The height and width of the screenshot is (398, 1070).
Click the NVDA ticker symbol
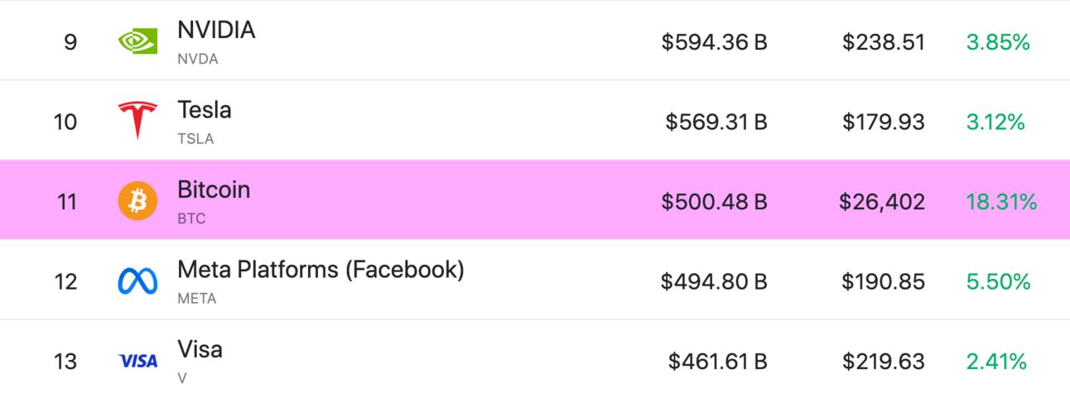pyautogui.click(x=198, y=60)
